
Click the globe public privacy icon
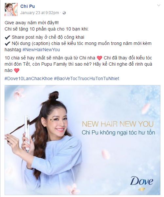[64, 13]
